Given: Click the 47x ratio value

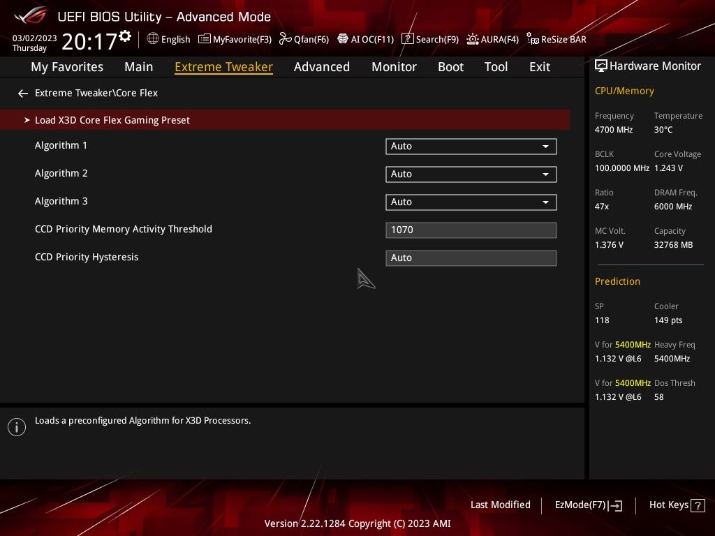Looking at the screenshot, I should click(x=601, y=207).
